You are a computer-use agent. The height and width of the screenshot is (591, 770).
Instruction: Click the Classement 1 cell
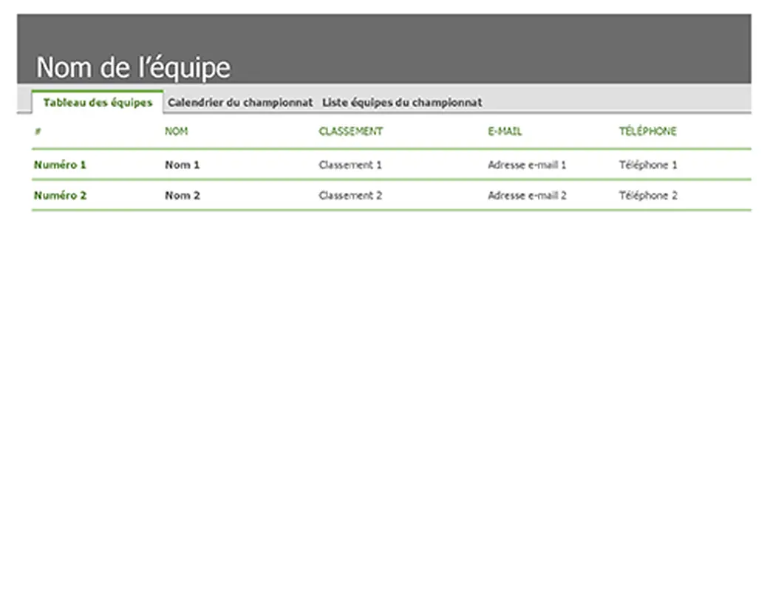(x=350, y=165)
